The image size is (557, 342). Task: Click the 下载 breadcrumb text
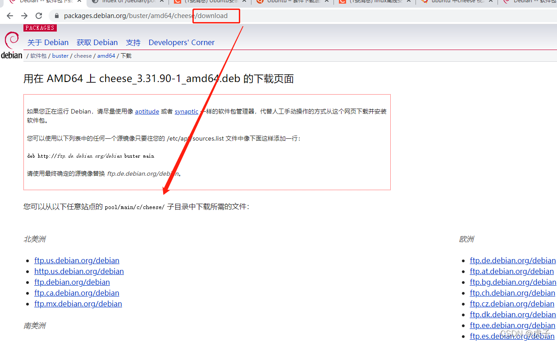pyautogui.click(x=126, y=56)
